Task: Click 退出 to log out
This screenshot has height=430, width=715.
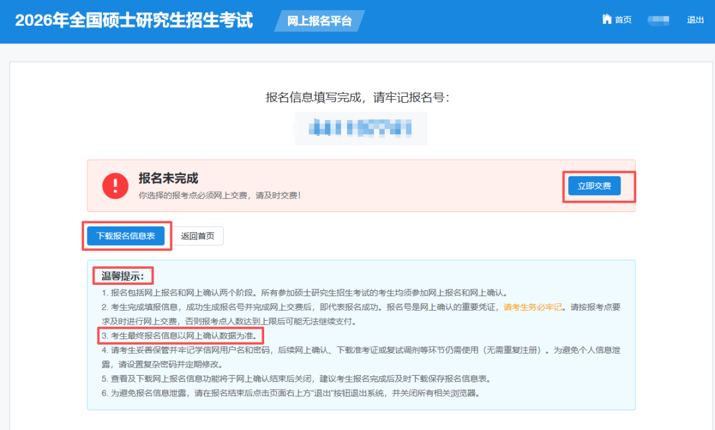Action: 695,20
